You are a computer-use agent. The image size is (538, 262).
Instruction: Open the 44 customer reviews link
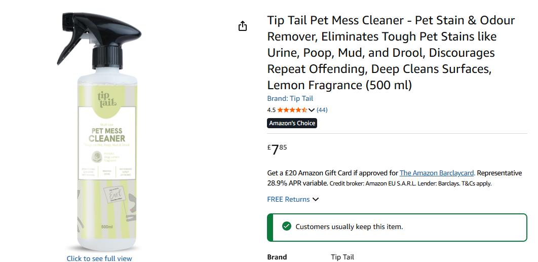click(322, 110)
